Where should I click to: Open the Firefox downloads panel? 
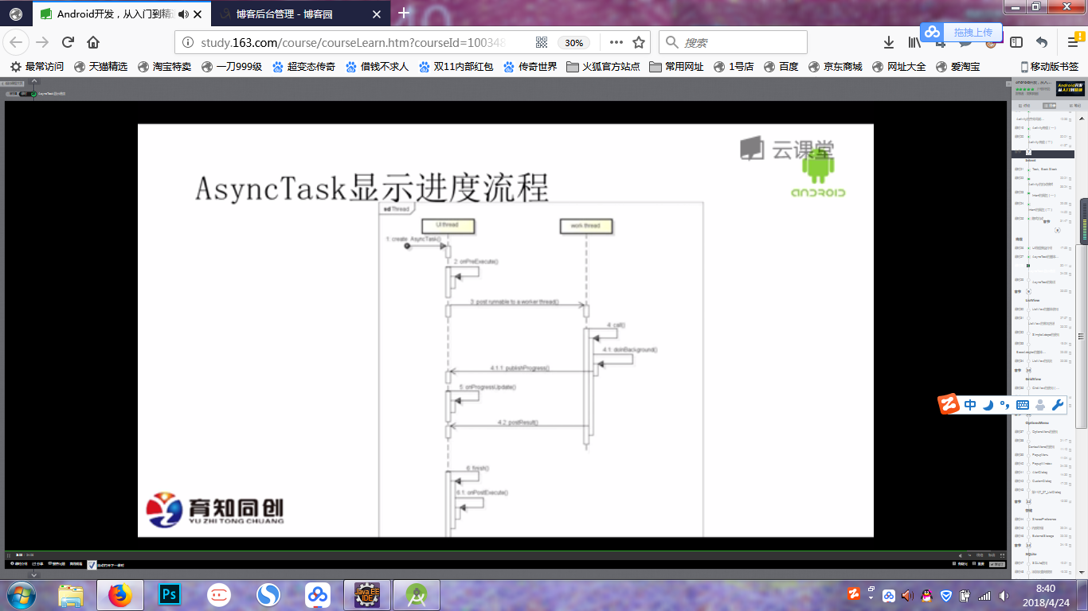tap(889, 43)
